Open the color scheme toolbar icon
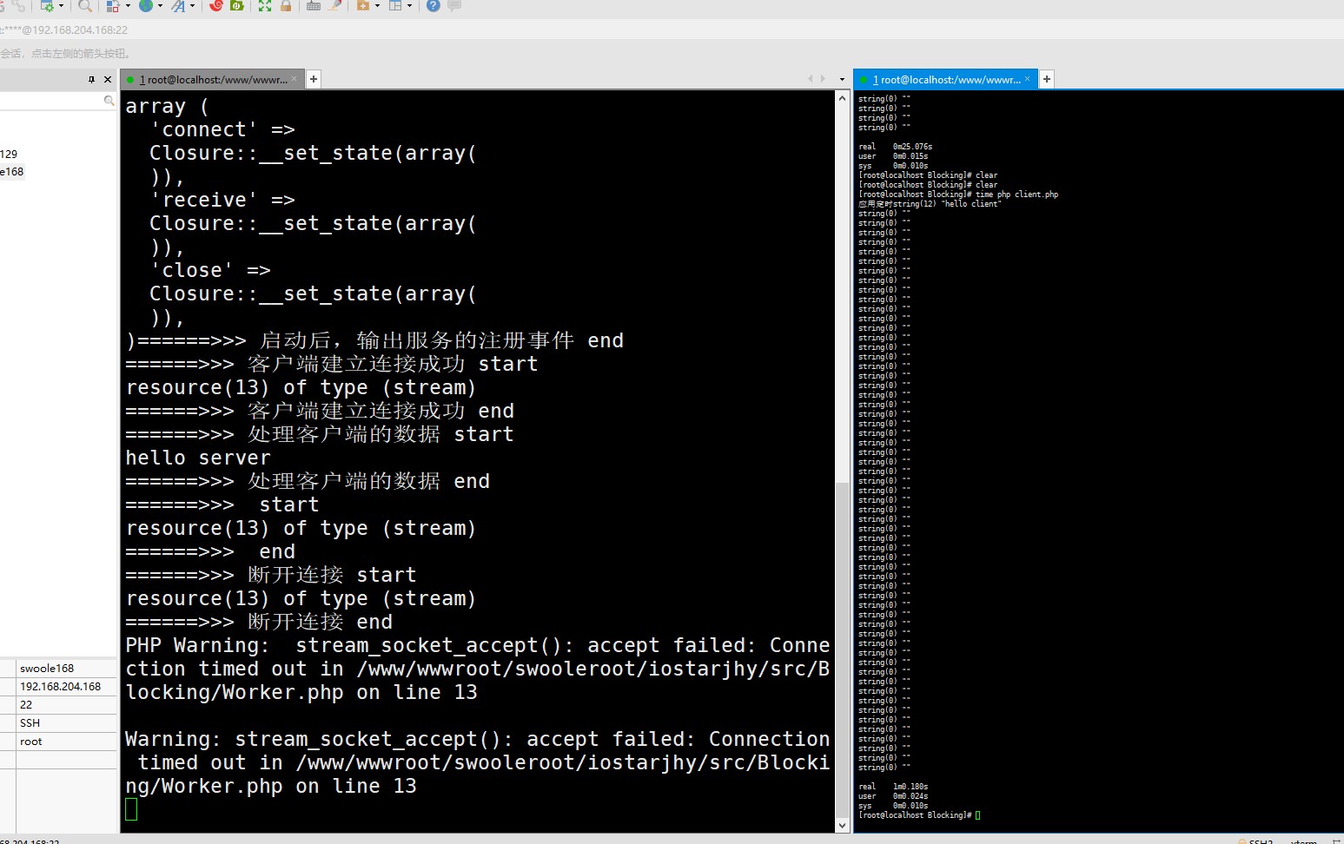1344x844 pixels. click(x=113, y=5)
